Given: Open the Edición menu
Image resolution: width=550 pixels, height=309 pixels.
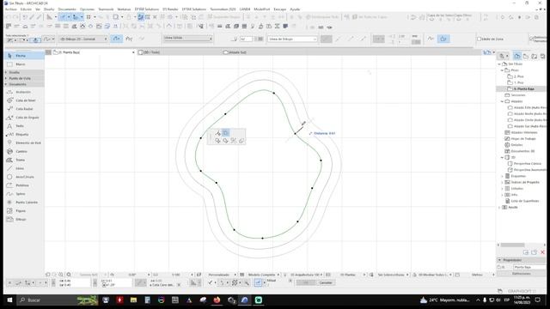Looking at the screenshot, I should (x=26, y=9).
